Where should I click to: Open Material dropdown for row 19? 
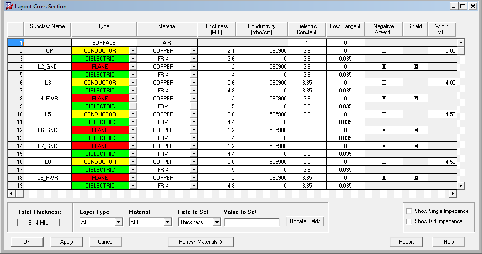click(194, 185)
